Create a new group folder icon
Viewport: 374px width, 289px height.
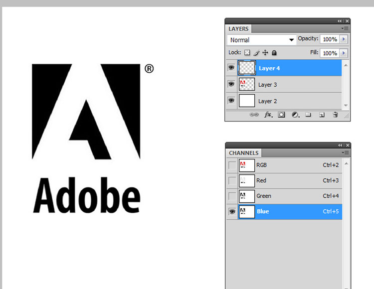pos(308,115)
